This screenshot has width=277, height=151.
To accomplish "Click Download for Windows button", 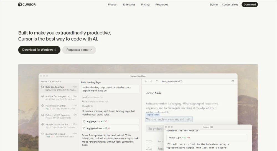I will click(39, 50).
